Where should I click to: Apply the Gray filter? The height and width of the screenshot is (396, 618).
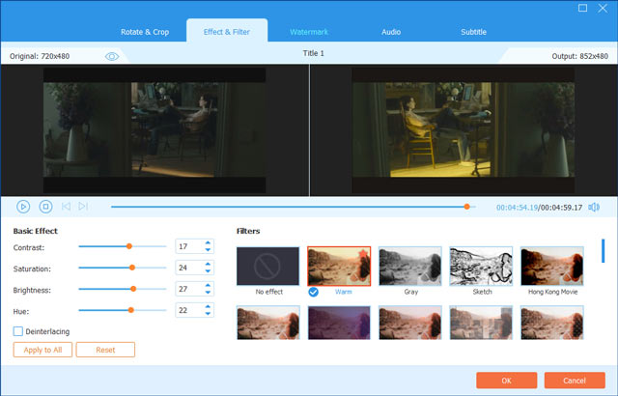pyautogui.click(x=409, y=266)
